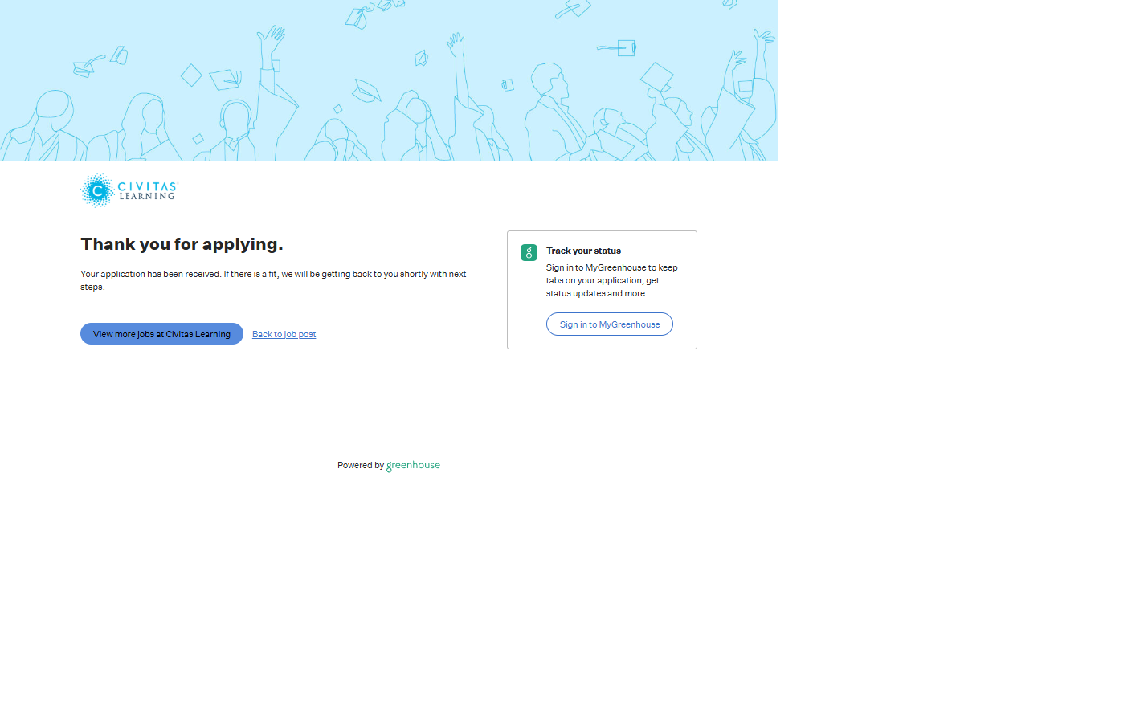Image resolution: width=1148 pixels, height=726 pixels.
Task: Click the word steps ending the paragraph
Action: (92, 287)
